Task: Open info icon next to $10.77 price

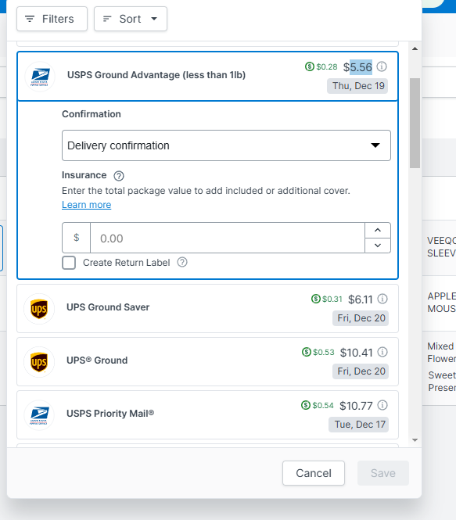Action: (382, 405)
